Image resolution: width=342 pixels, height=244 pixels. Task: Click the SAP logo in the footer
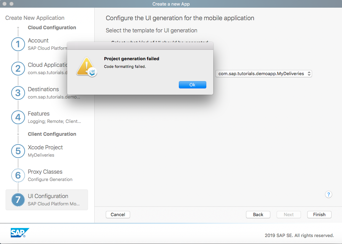click(x=20, y=233)
